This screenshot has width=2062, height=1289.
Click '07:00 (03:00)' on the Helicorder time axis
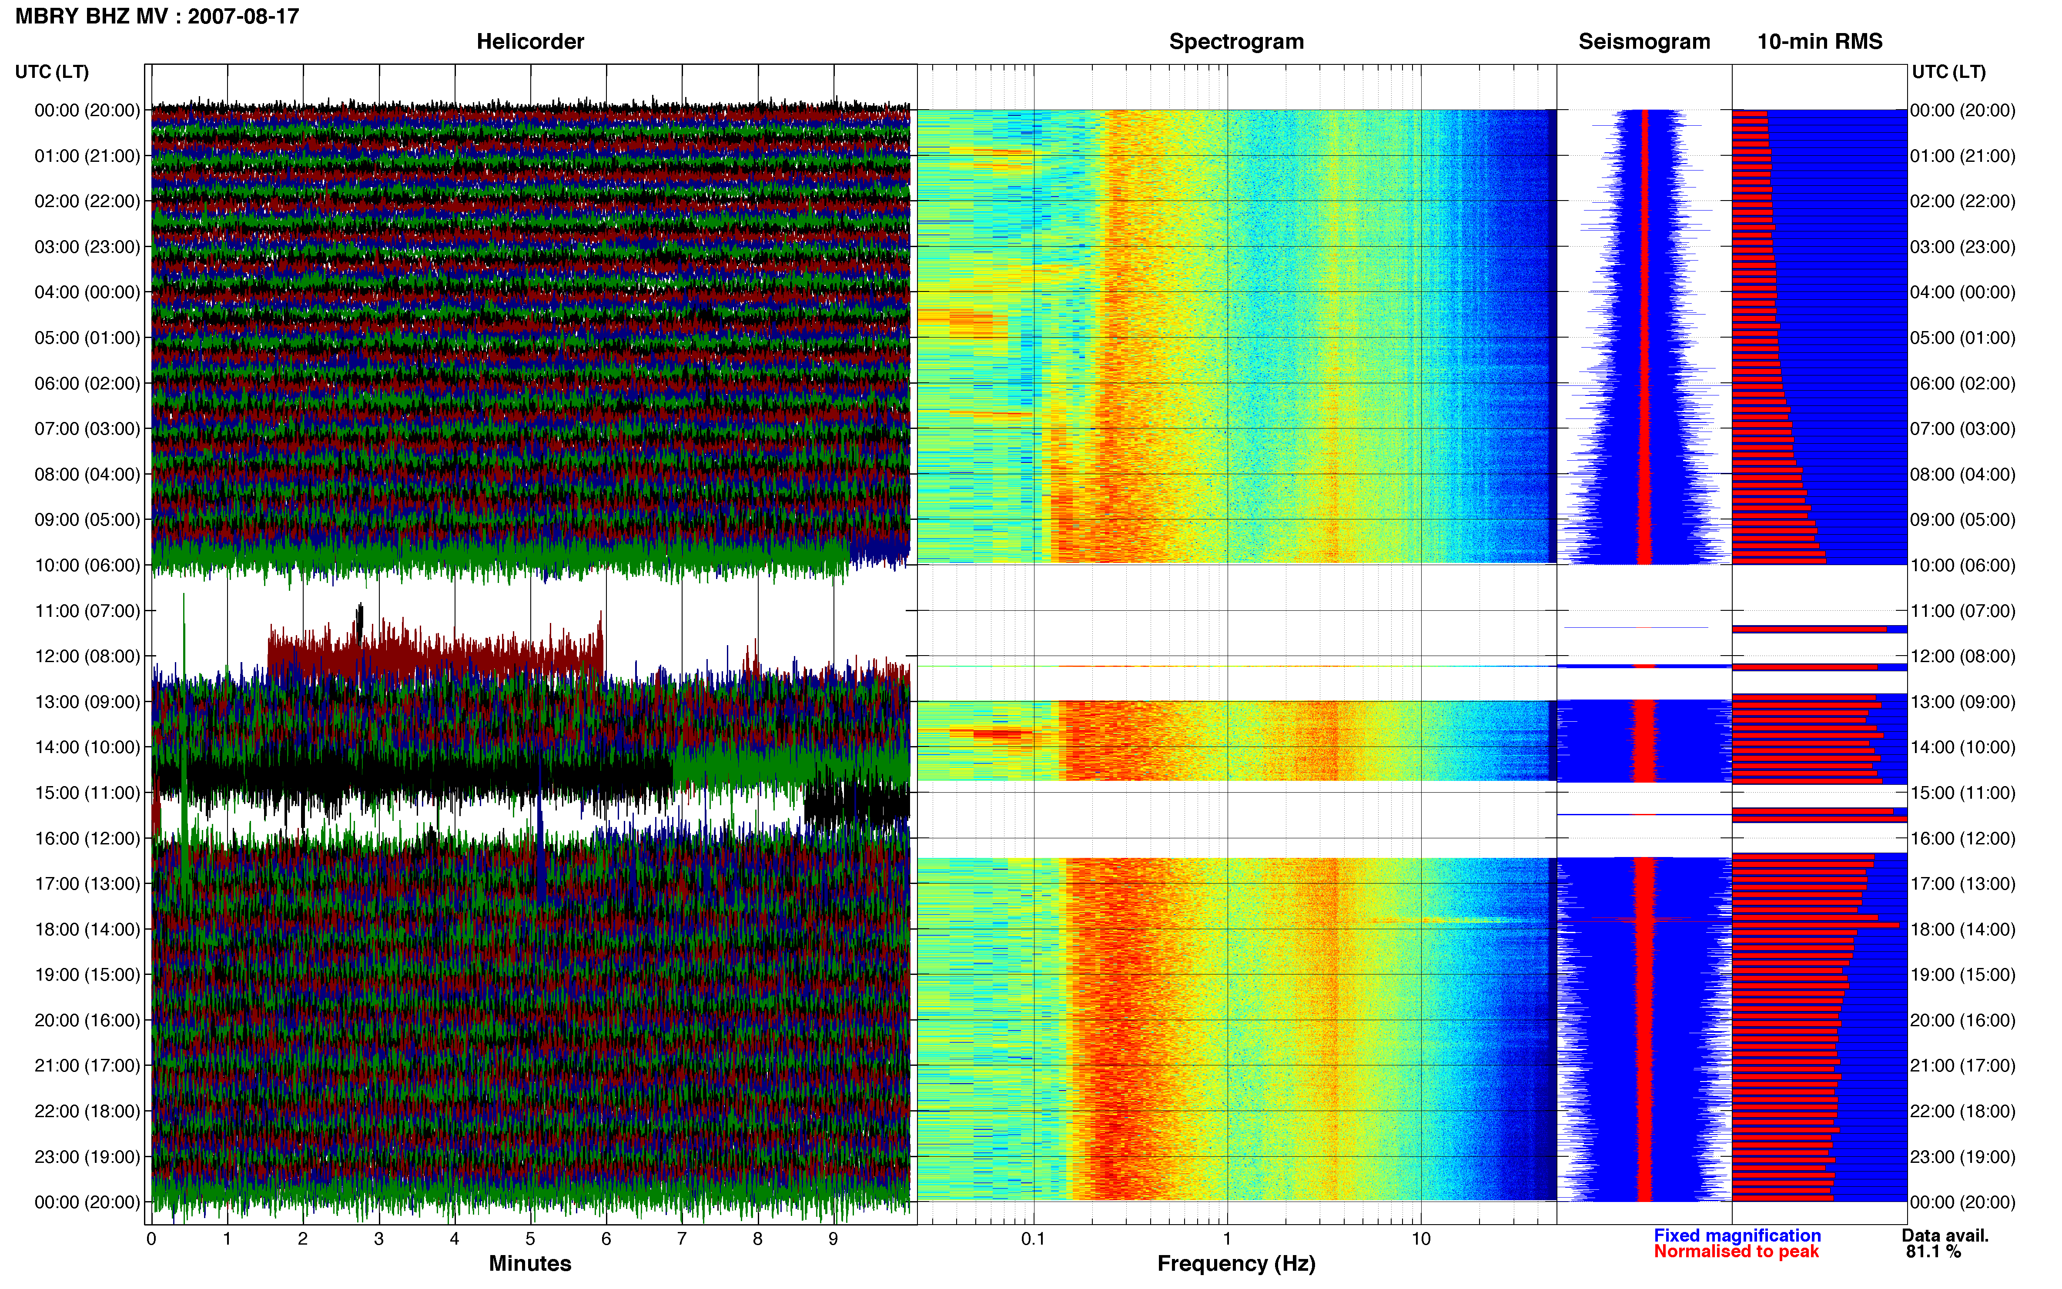click(87, 429)
